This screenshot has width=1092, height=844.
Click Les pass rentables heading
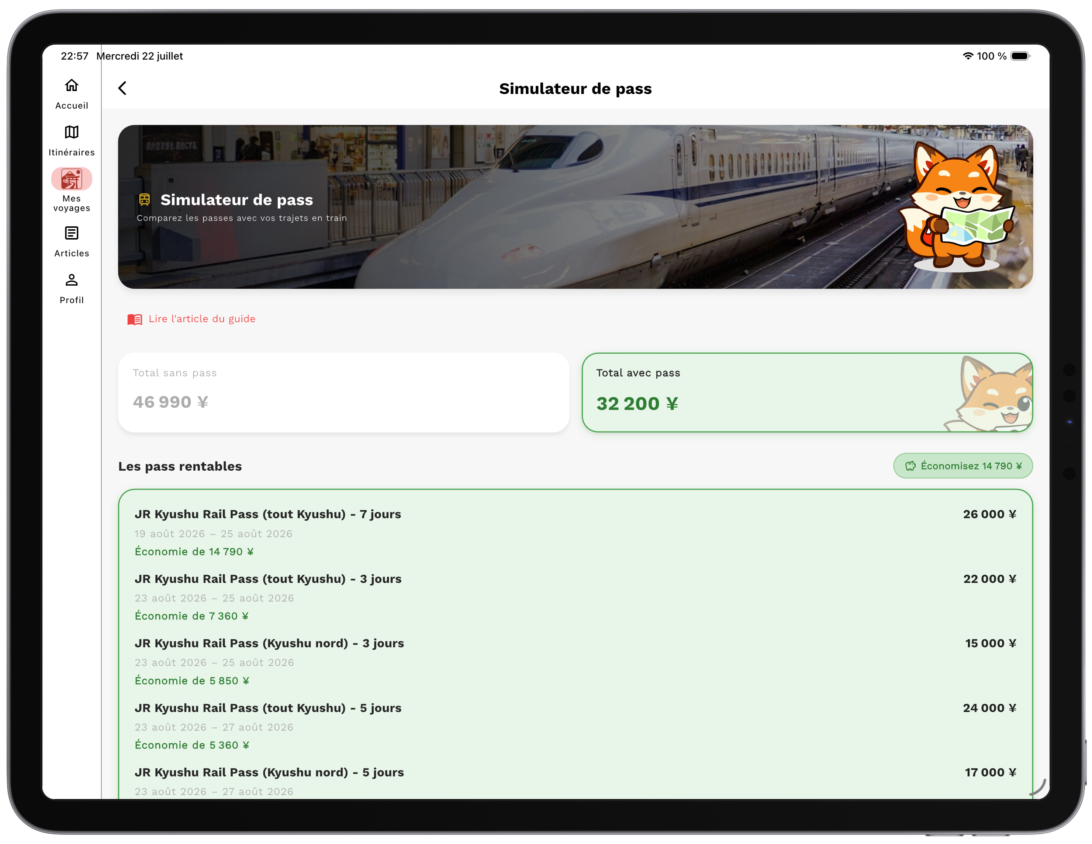(x=180, y=467)
